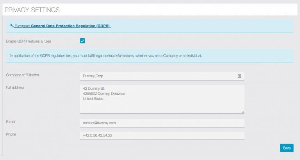This screenshot has height=160, width=300.
Task: Toggle the Enable GDPR features checkbox
Action: pos(82,41)
